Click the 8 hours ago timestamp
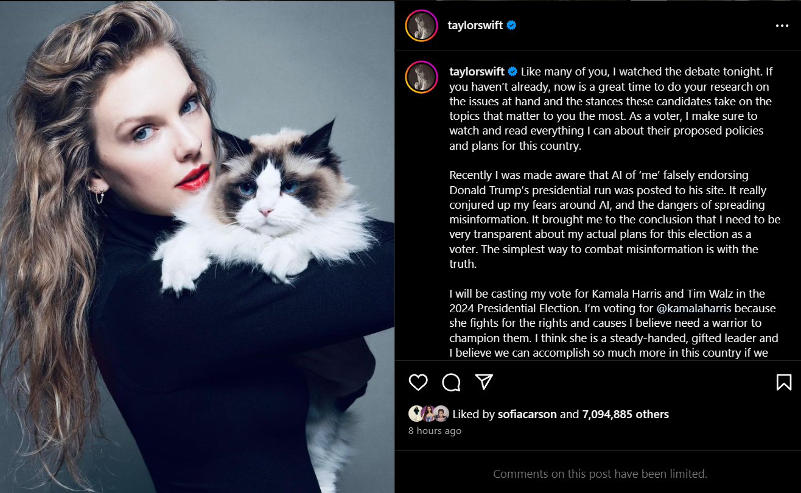Screen dimensions: 801x493 pos(435,431)
